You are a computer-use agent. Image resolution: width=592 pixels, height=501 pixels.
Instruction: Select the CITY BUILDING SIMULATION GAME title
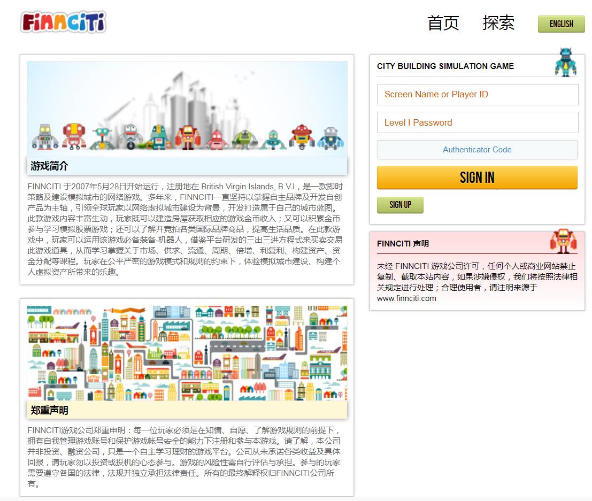445,66
